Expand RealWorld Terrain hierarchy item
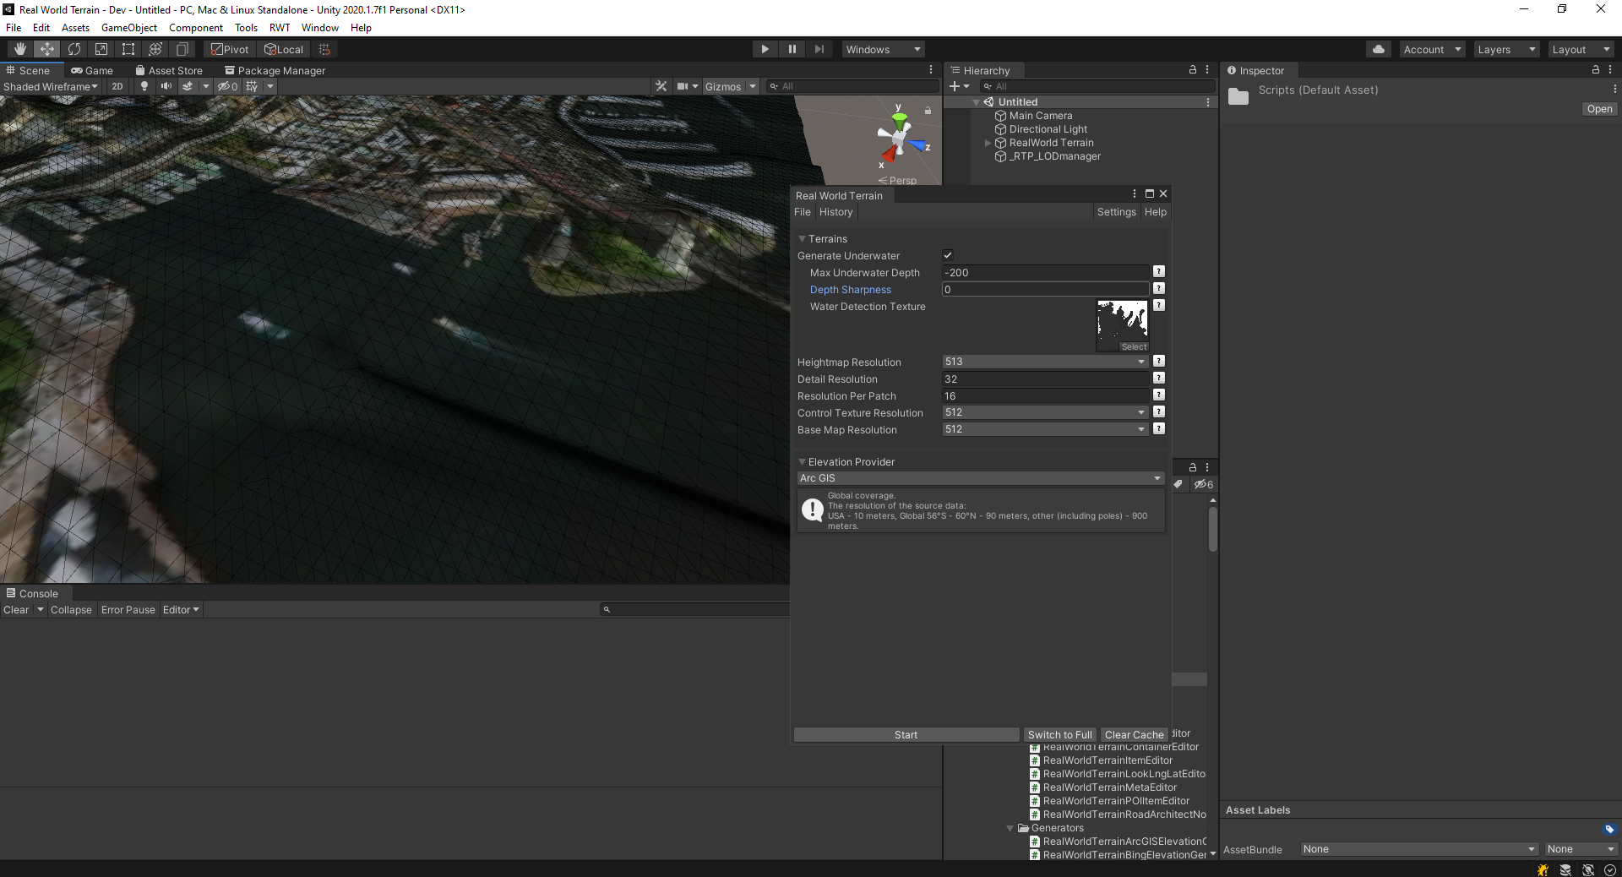1622x877 pixels. [988, 143]
